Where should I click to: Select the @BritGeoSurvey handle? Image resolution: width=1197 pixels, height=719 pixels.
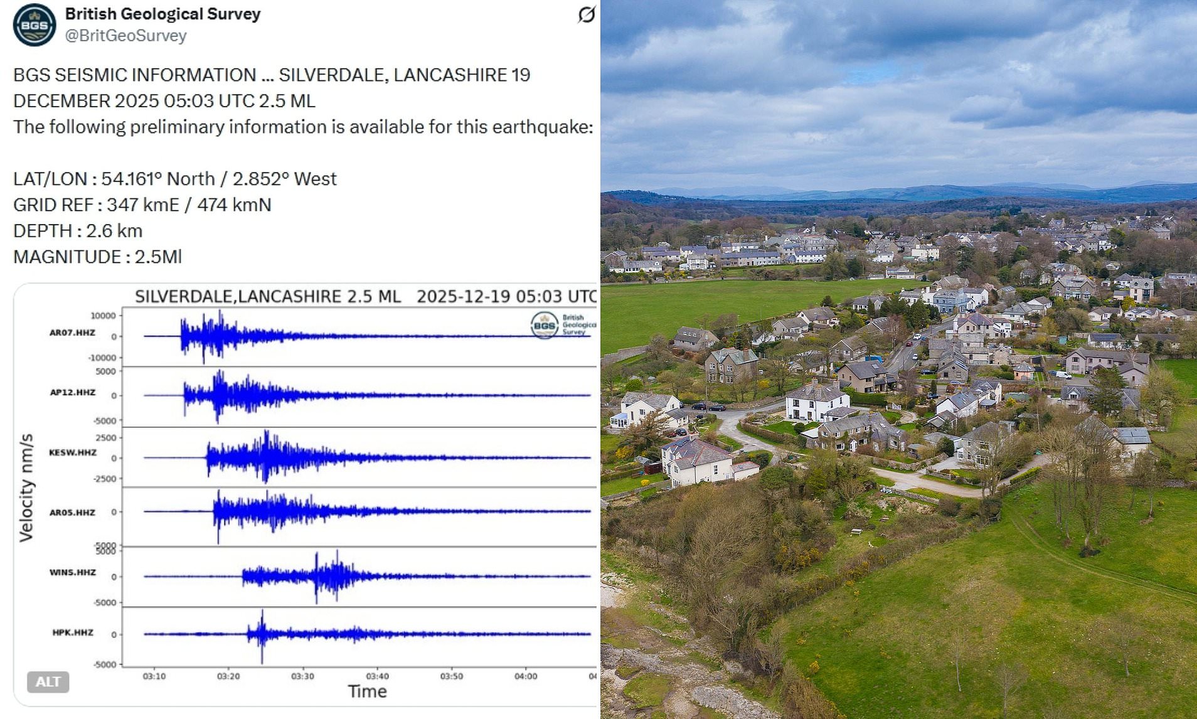pos(122,36)
